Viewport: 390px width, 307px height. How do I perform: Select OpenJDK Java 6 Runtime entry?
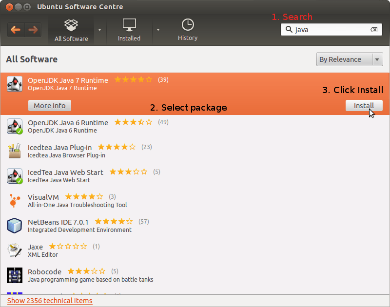tap(195, 127)
